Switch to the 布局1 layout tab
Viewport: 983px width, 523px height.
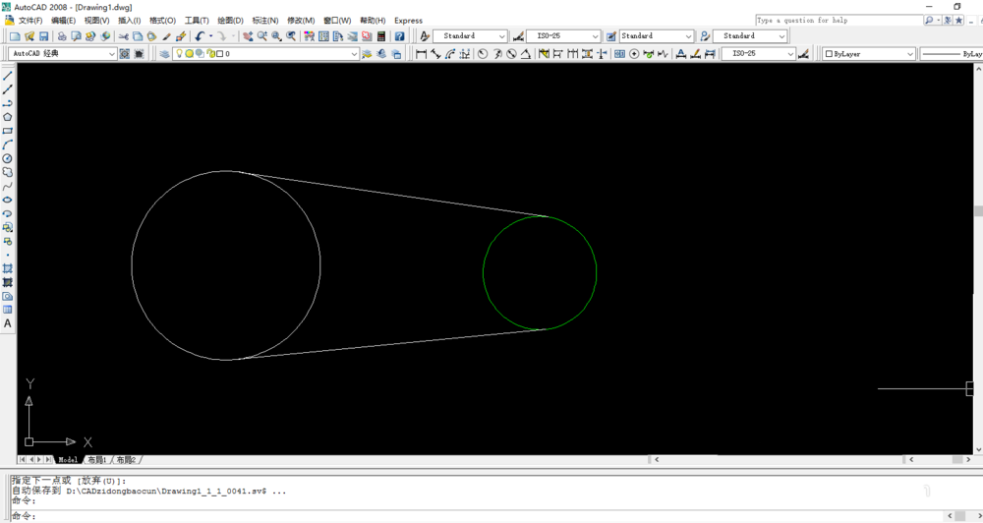tap(96, 460)
